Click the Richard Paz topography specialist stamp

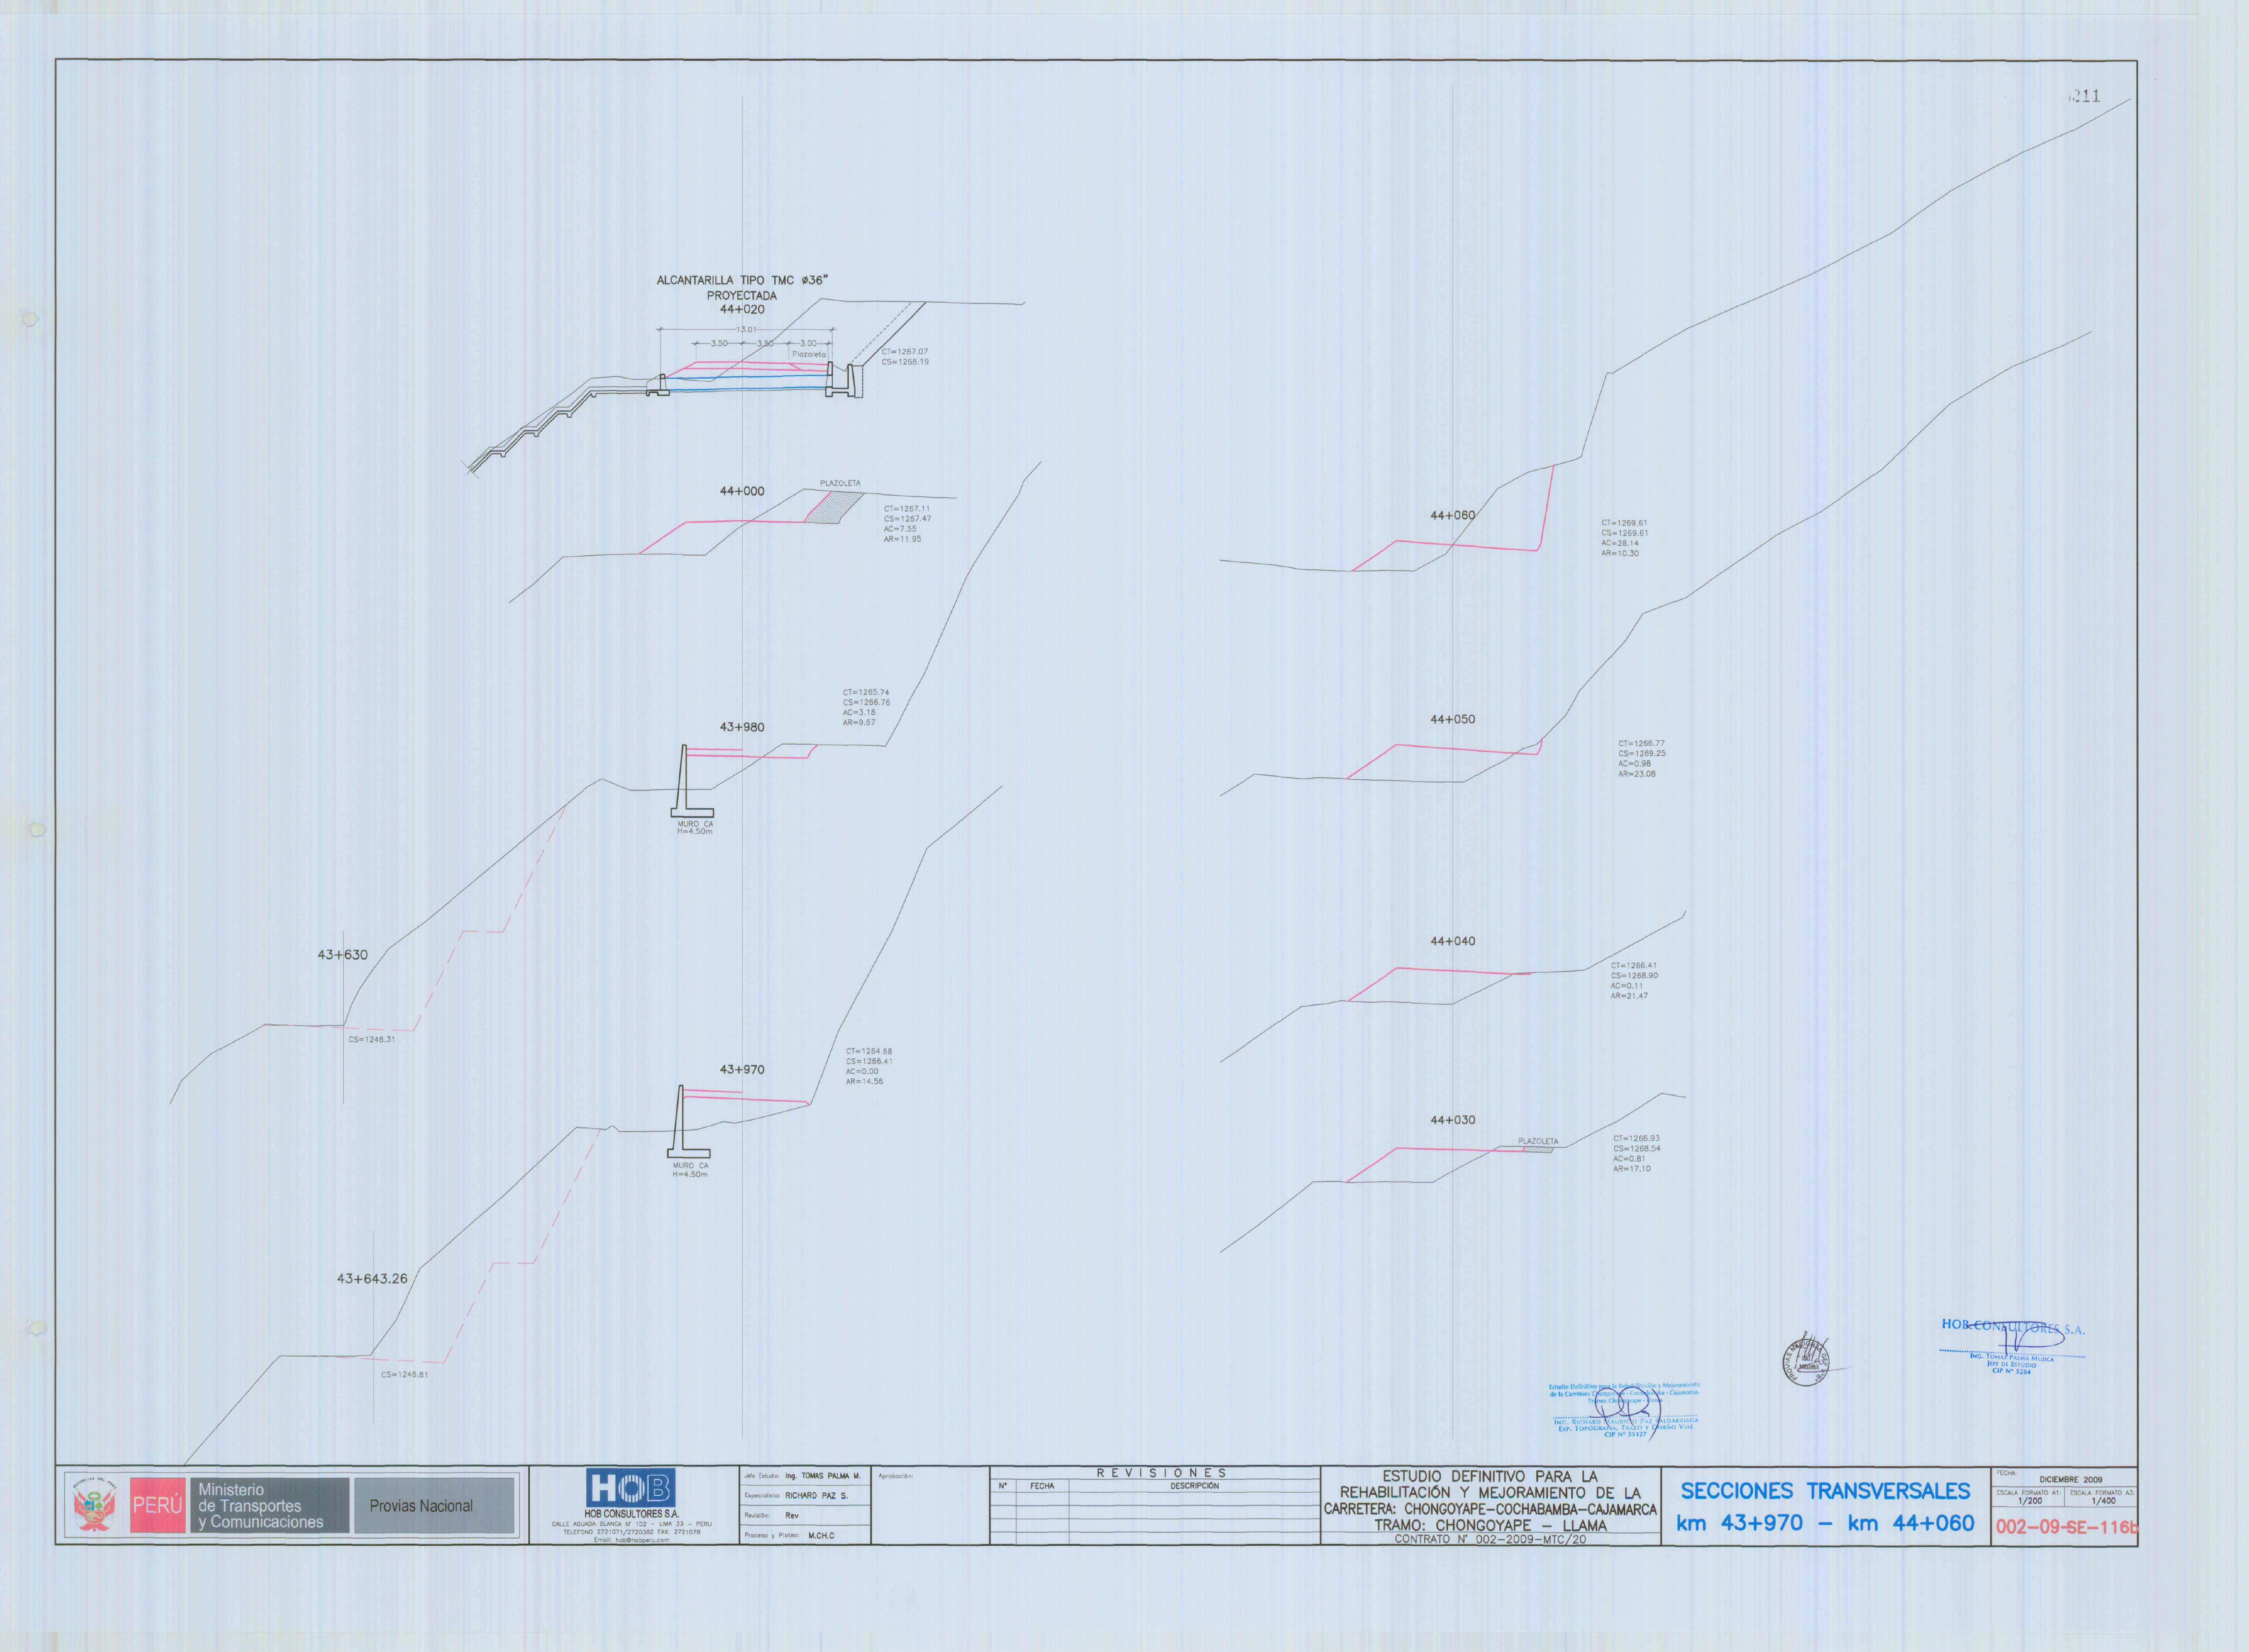point(1625,1410)
